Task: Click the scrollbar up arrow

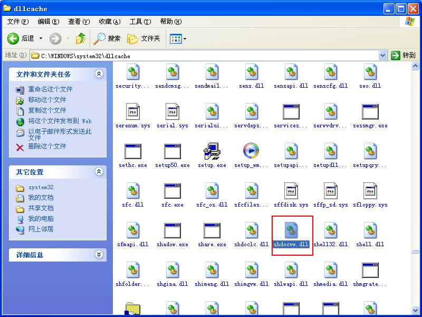Action: click(415, 66)
